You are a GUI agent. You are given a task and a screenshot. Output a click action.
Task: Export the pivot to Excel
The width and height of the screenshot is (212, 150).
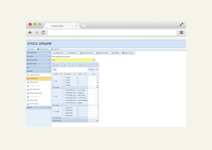coord(86,53)
